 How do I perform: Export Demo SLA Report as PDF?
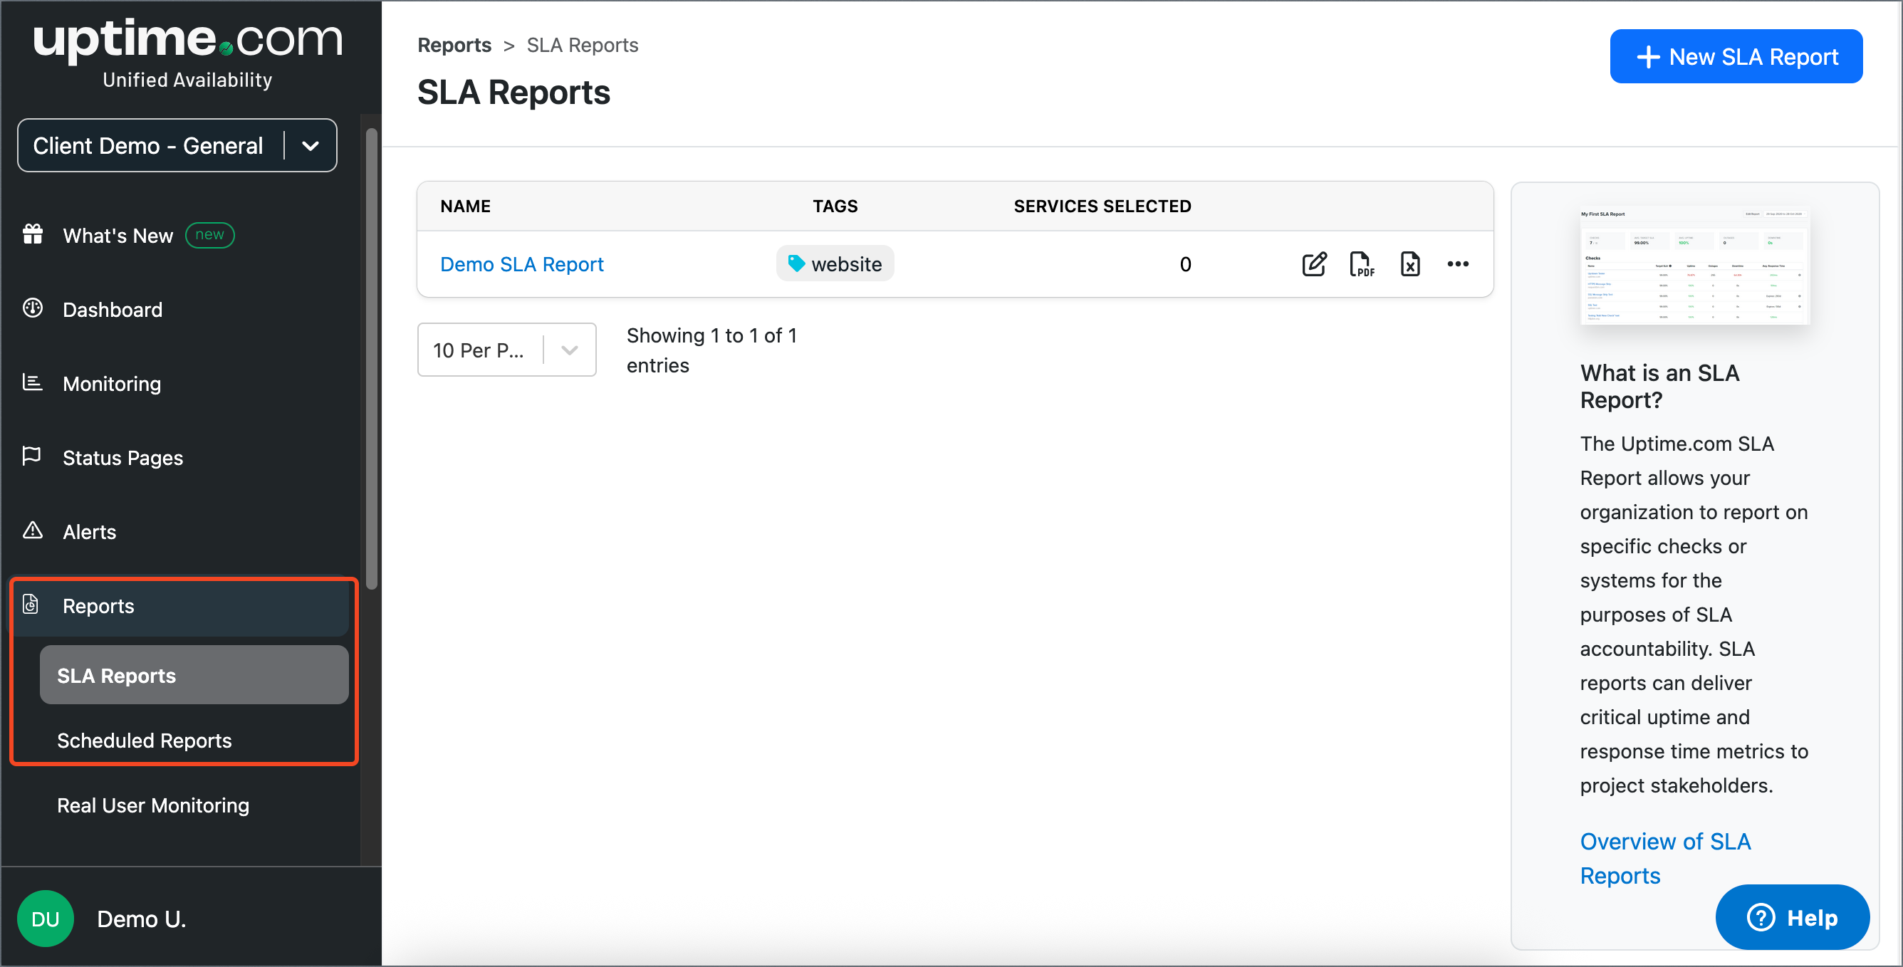1362,263
